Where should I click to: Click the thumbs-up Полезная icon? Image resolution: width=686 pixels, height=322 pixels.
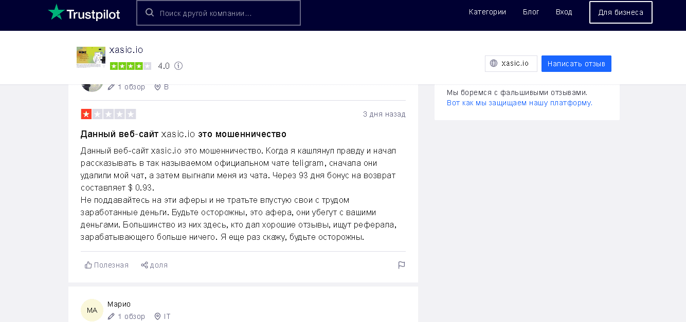tap(88, 265)
